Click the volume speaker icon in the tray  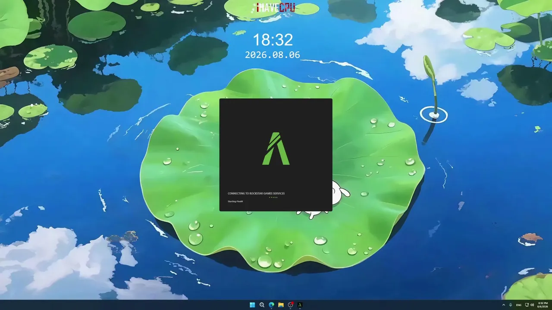click(x=532, y=305)
